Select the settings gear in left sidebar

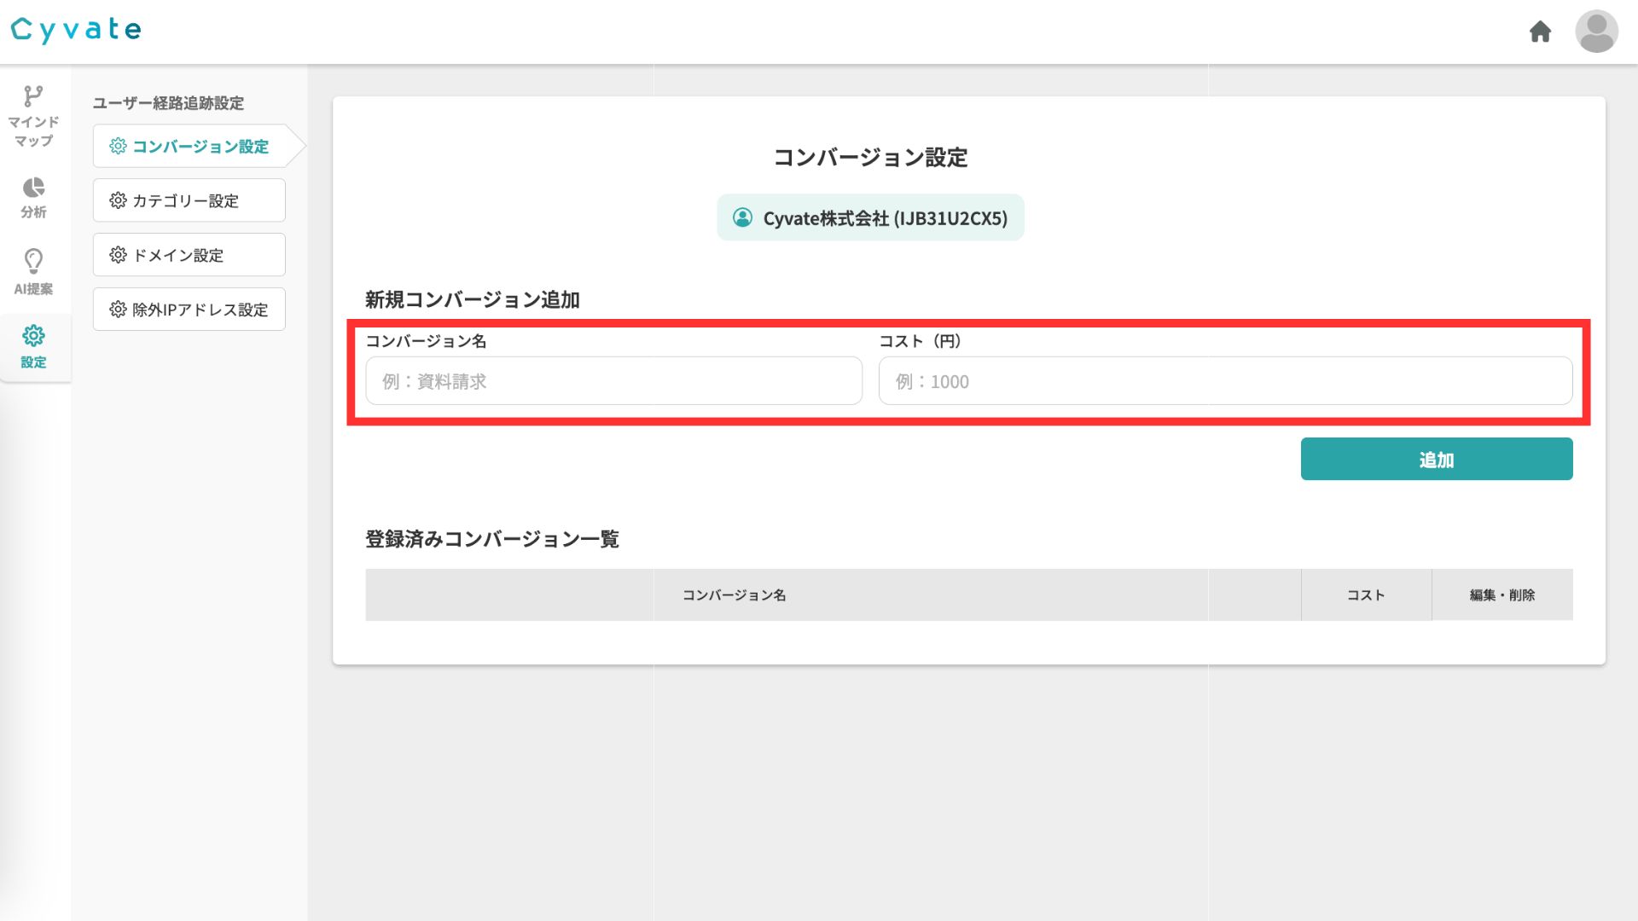[x=33, y=336]
